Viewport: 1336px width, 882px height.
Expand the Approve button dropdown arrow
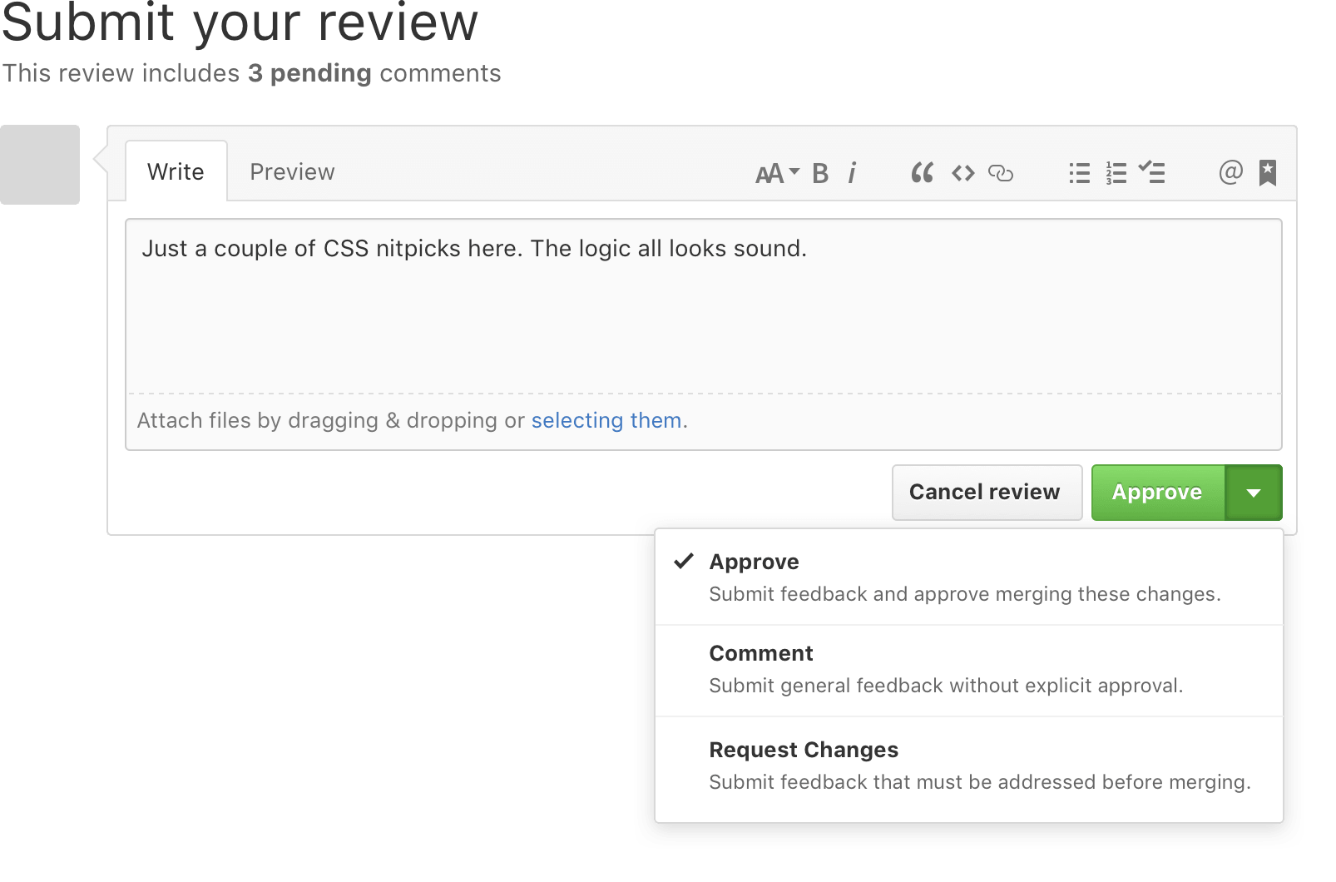1253,492
